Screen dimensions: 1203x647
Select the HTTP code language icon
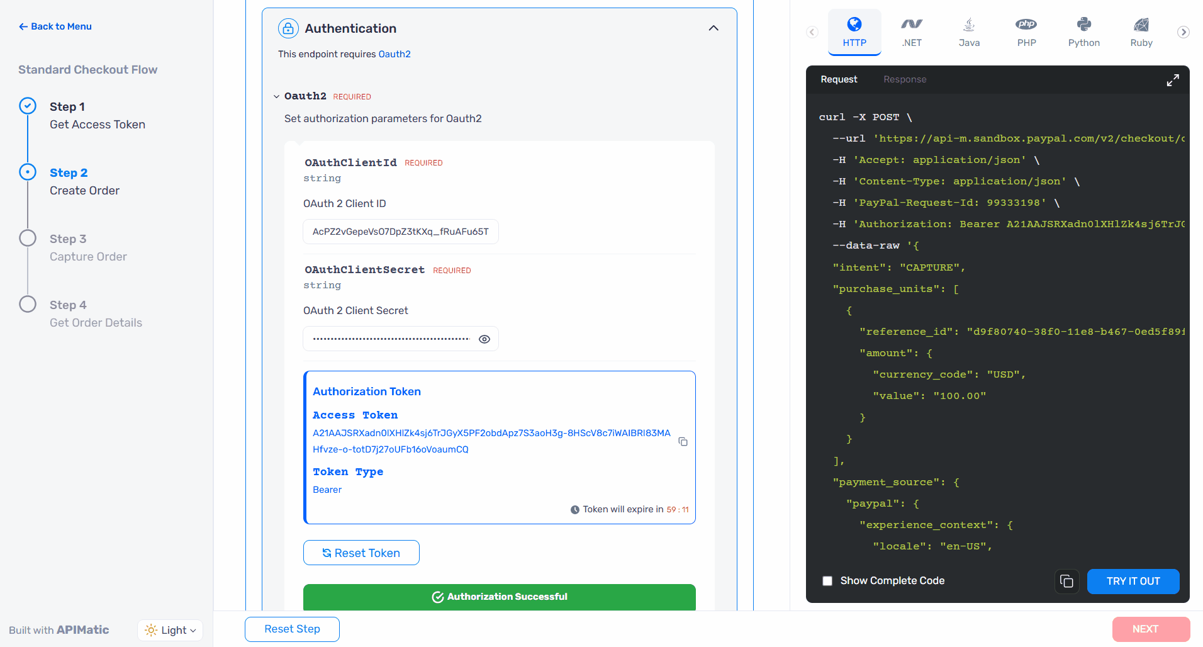click(854, 31)
